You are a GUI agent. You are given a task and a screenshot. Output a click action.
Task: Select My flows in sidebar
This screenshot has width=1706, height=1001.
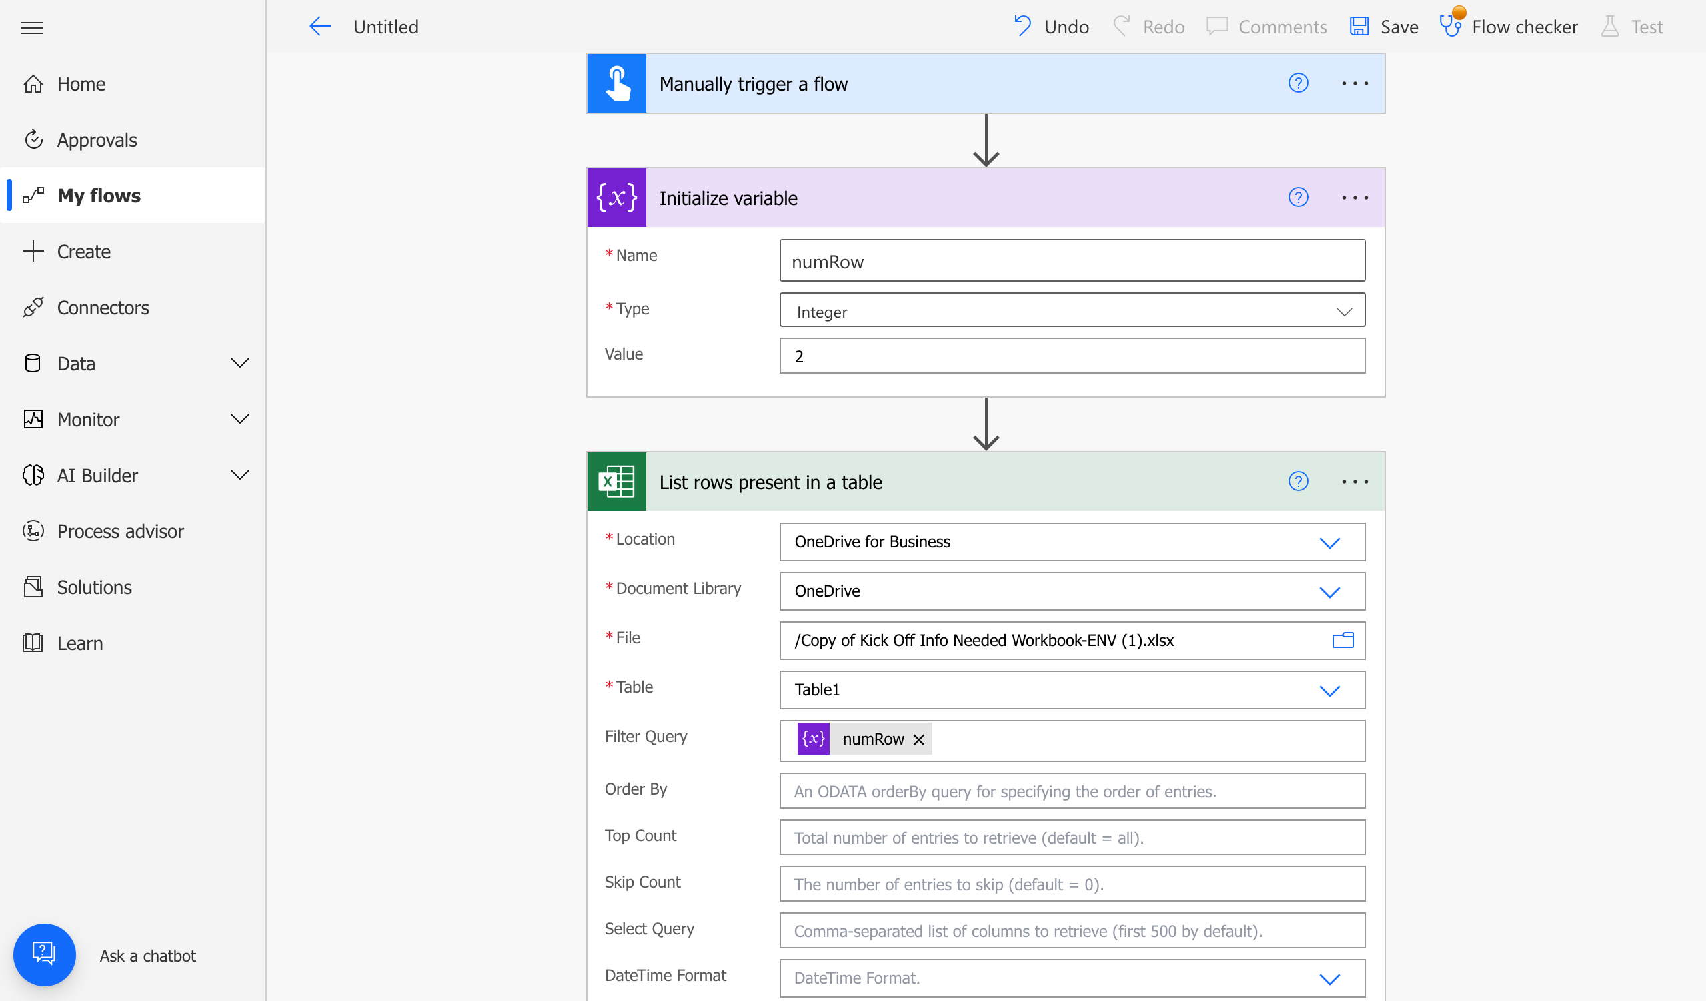point(133,195)
